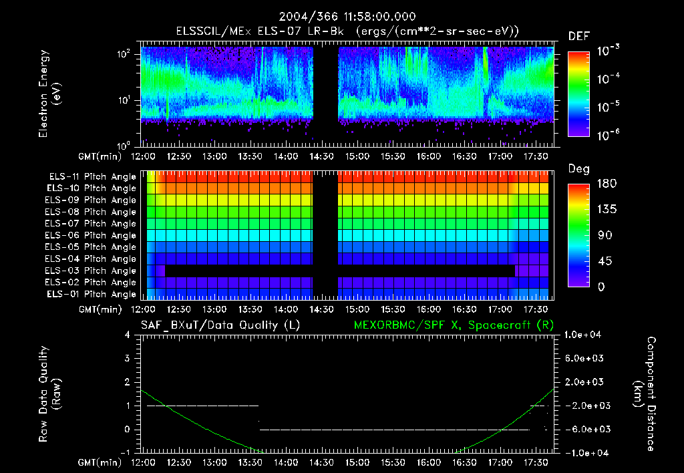Select the ELS-01 Pitch Angle row label
Image resolution: width=684 pixels, height=473 pixels.
pyautogui.click(x=92, y=294)
